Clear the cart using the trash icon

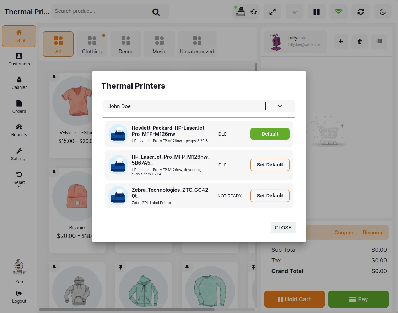pos(360,41)
